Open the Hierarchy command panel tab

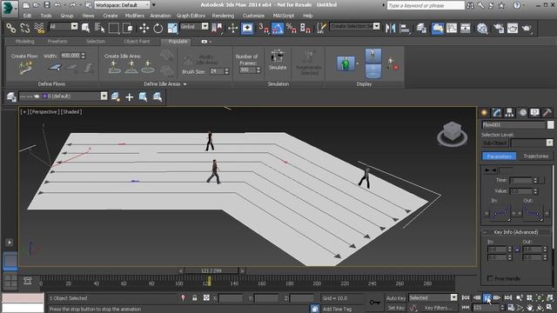coord(509,113)
